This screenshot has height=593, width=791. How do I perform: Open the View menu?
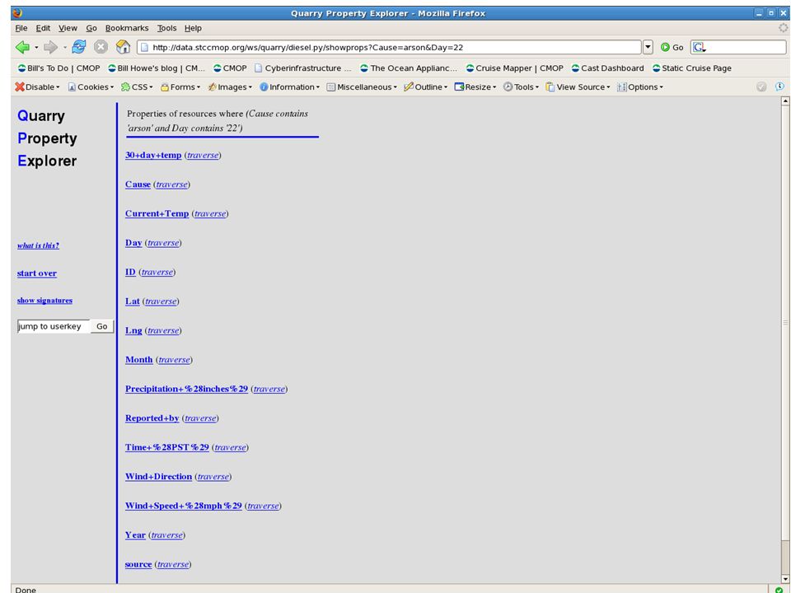tap(68, 28)
